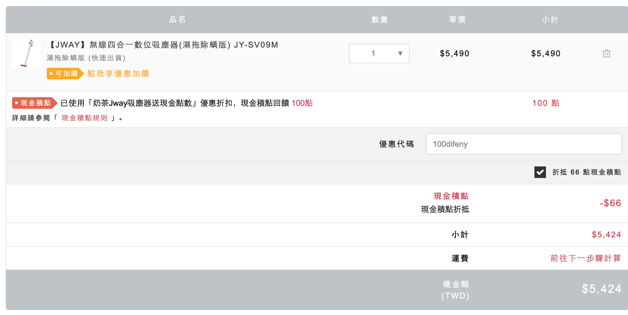Delete the JWAY vacuum item with trash icon
Viewport: 628px width, 315px height.
606,53
